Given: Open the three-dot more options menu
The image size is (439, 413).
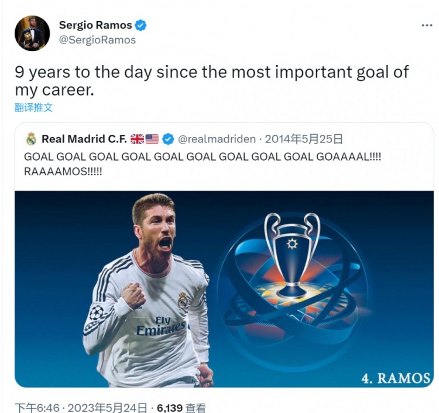Looking at the screenshot, I should tap(427, 26).
